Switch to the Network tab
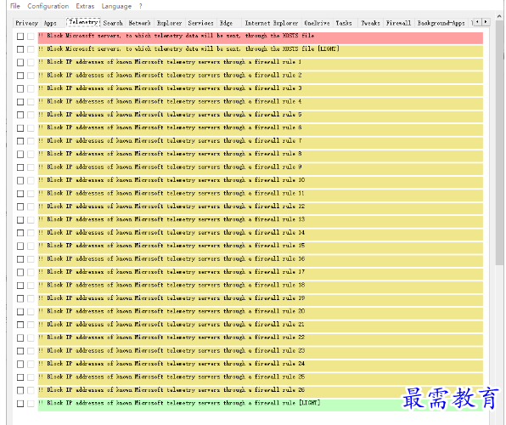Viewport: 506px width, 425px height. 139,23
